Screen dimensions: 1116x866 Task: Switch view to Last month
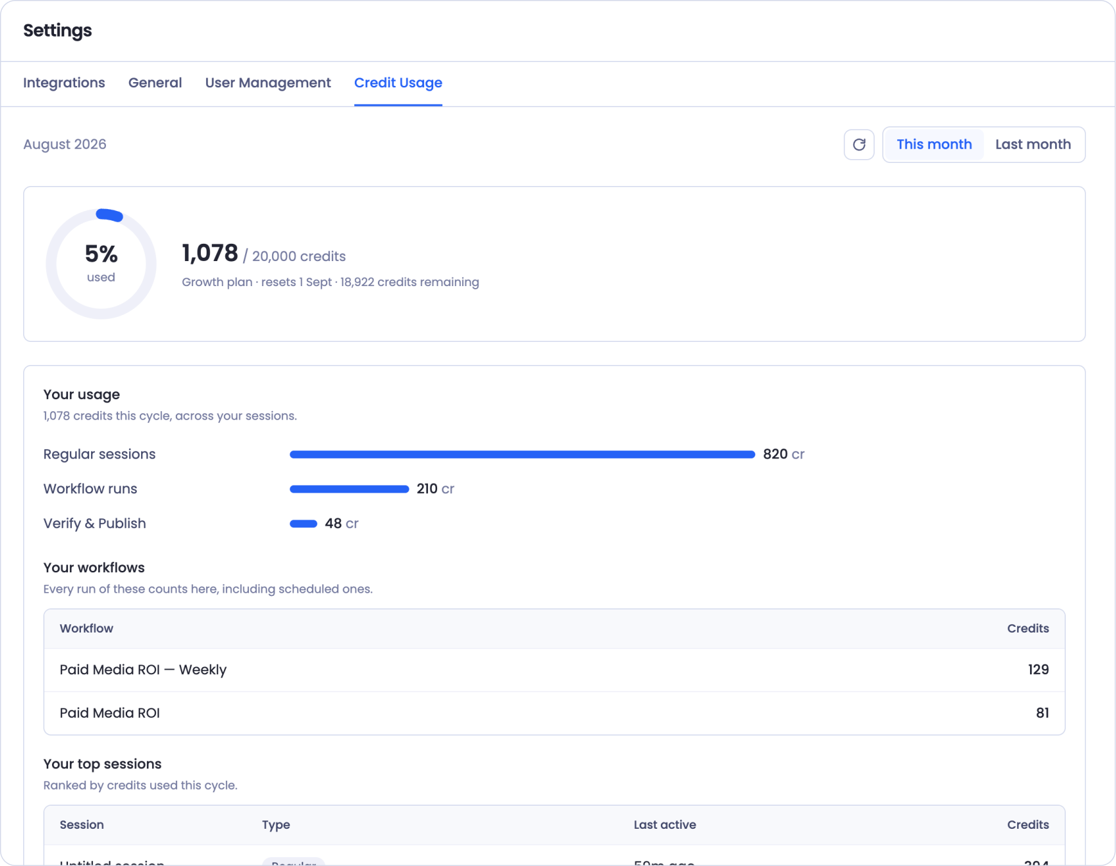[x=1033, y=144]
